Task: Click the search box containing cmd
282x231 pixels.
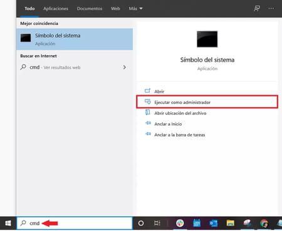Action: click(x=75, y=223)
